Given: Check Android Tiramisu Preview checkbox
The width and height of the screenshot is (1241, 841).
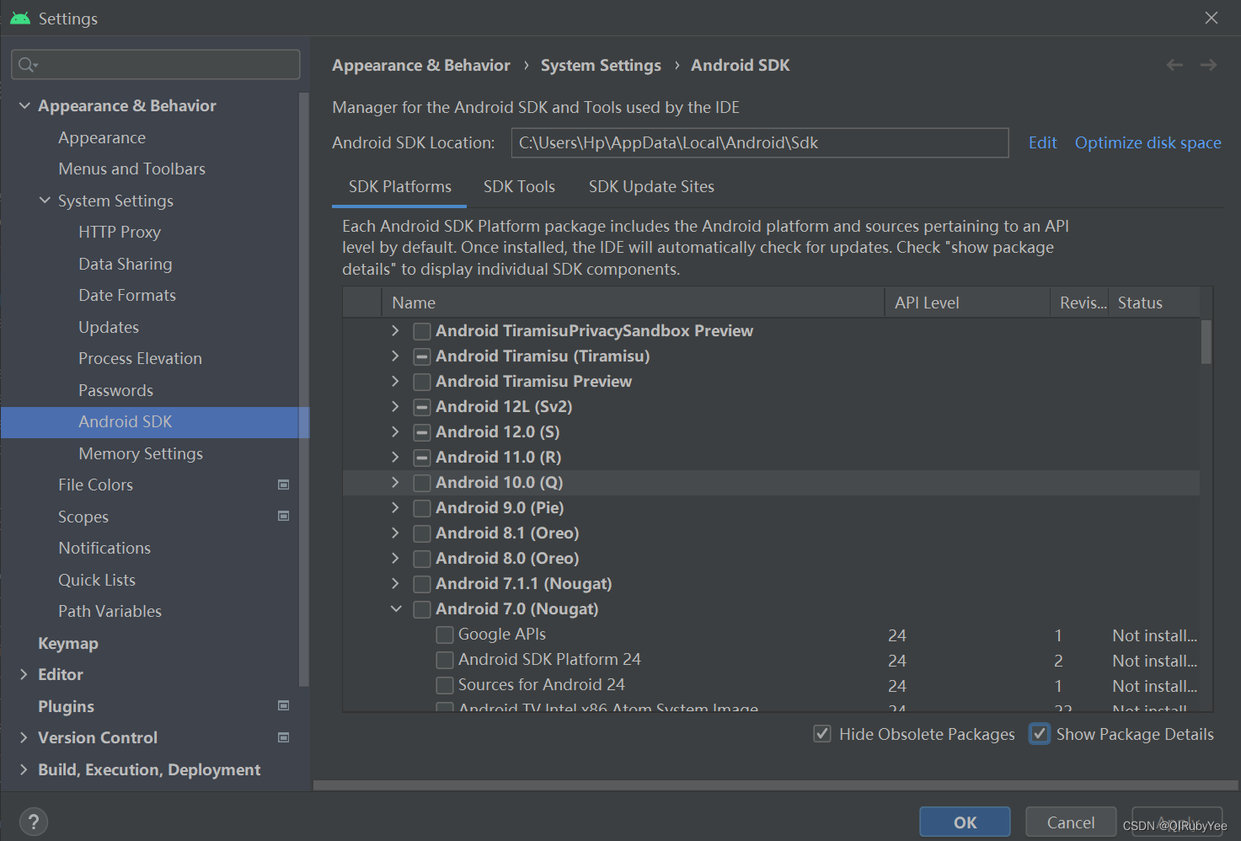Looking at the screenshot, I should [422, 382].
